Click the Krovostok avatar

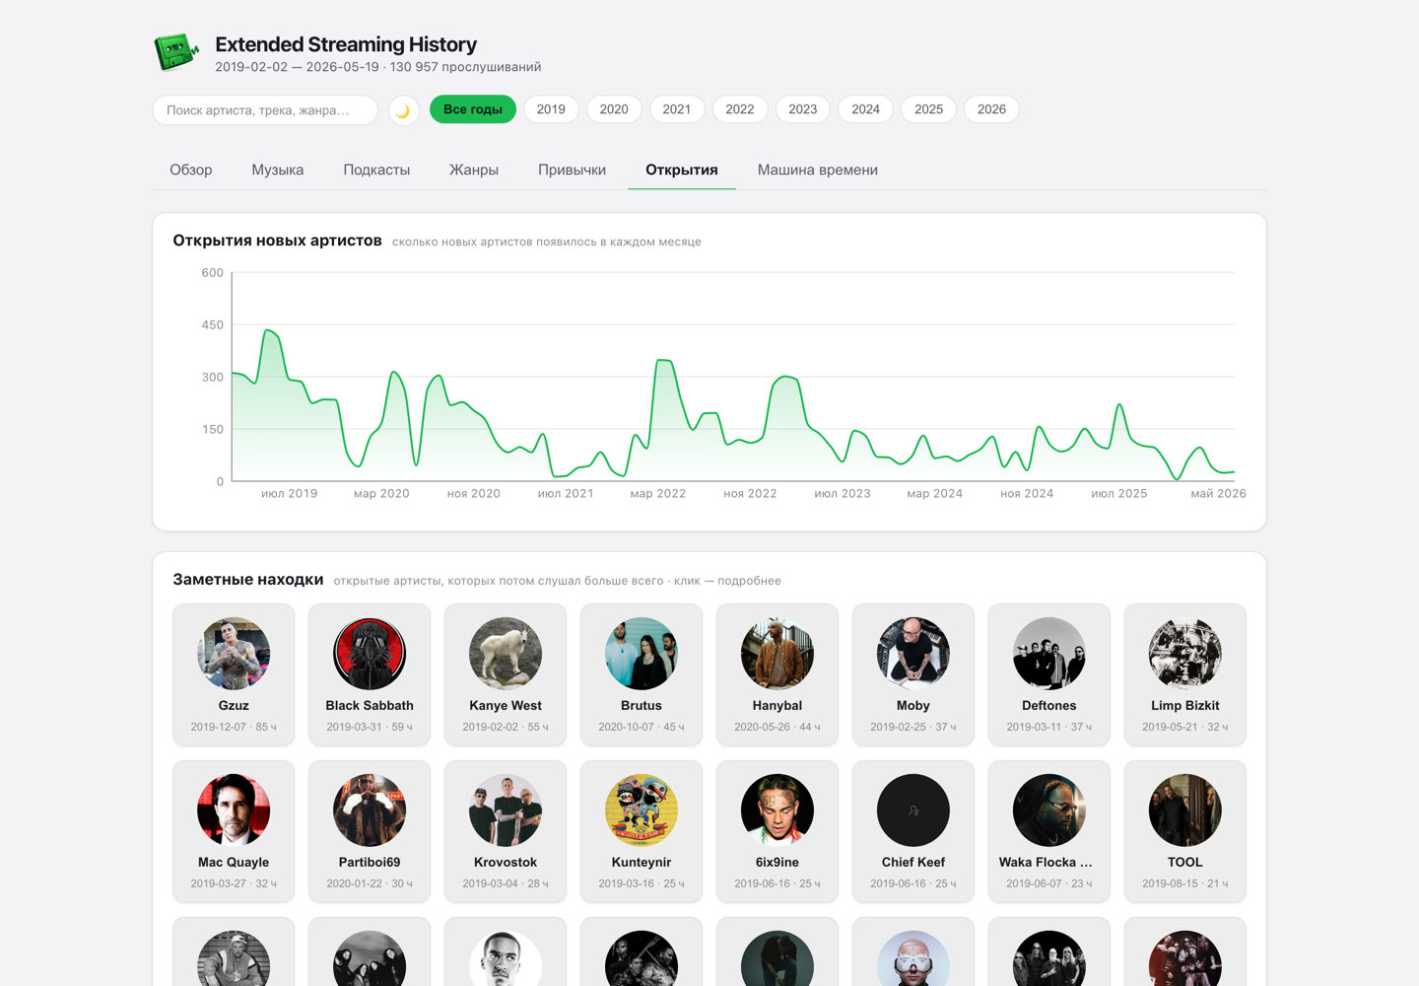click(506, 810)
